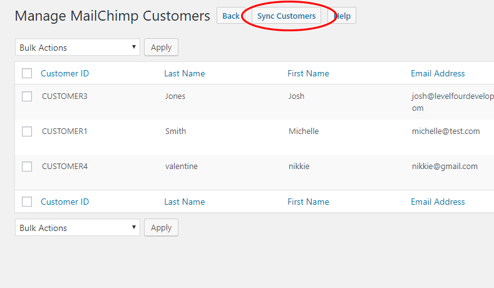Click the Last Name link in the table footer
This screenshot has height=288, width=494.
[184, 202]
